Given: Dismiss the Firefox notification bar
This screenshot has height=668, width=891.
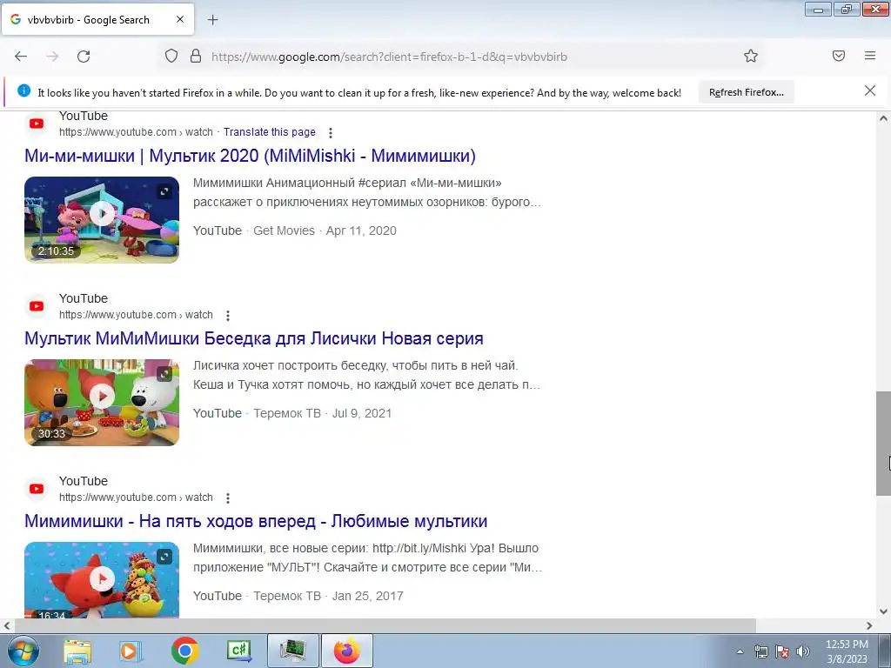Looking at the screenshot, I should click(x=870, y=90).
